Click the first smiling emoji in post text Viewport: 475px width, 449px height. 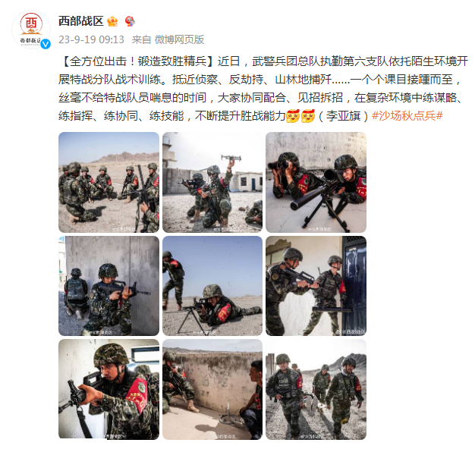click(293, 115)
